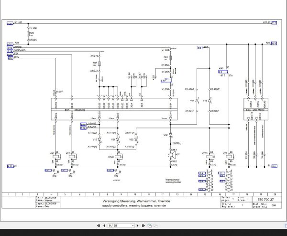
Task: Click the 'supply controllers, warning buzzers, override' subtitle
Action: [134, 205]
